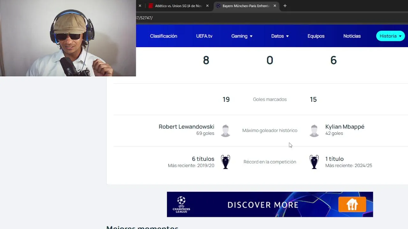408x229 pixels.
Task: Open the Discover More banner ad
Action: click(x=270, y=205)
